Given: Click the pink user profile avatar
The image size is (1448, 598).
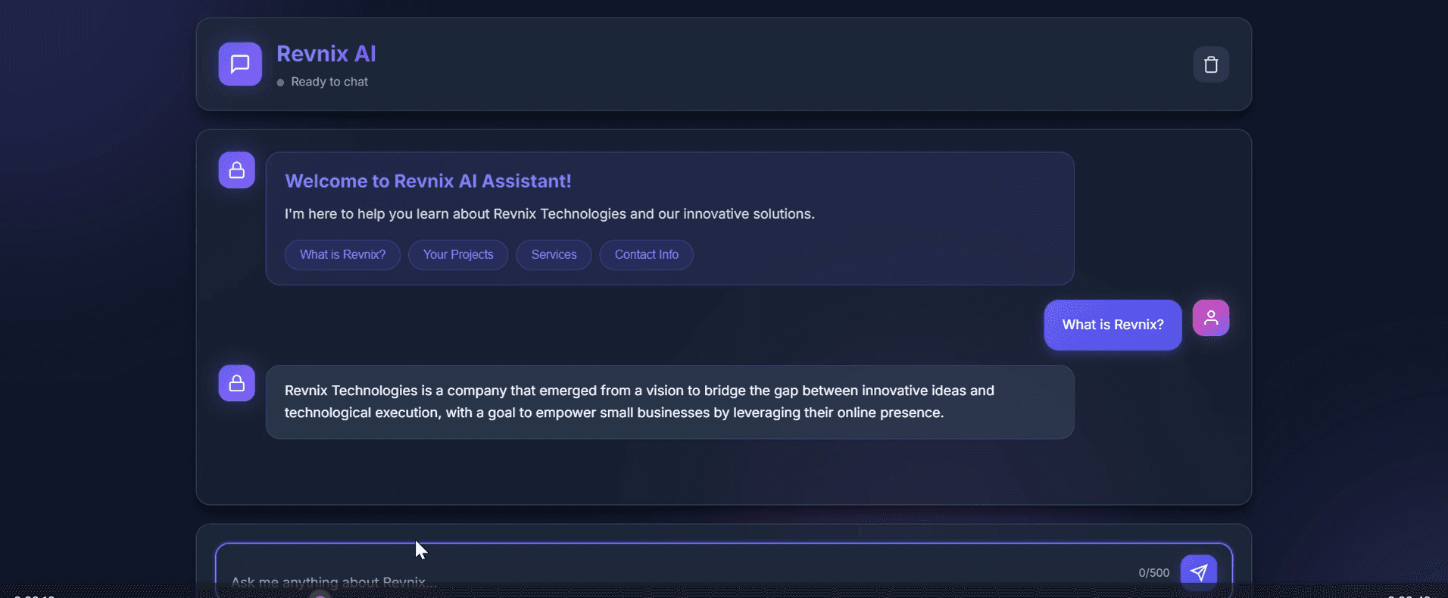Looking at the screenshot, I should 1210,317.
